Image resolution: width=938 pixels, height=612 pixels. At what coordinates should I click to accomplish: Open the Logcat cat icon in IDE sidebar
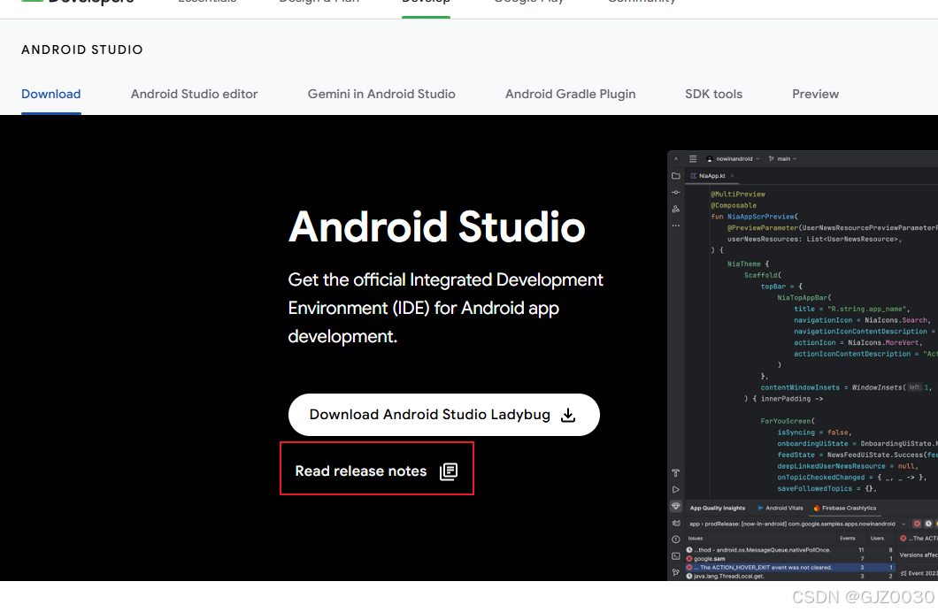pyautogui.click(x=676, y=523)
